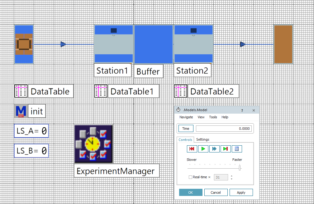Screen dimensions: 314x204
Task: Switch to the Settings tab
Action: point(202,139)
